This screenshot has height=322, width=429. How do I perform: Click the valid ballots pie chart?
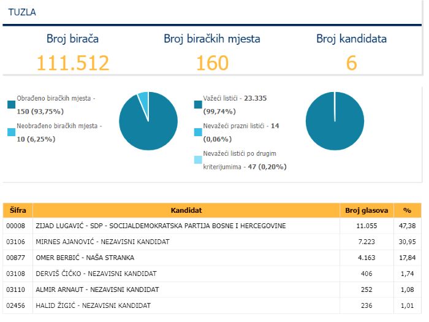coord(335,121)
